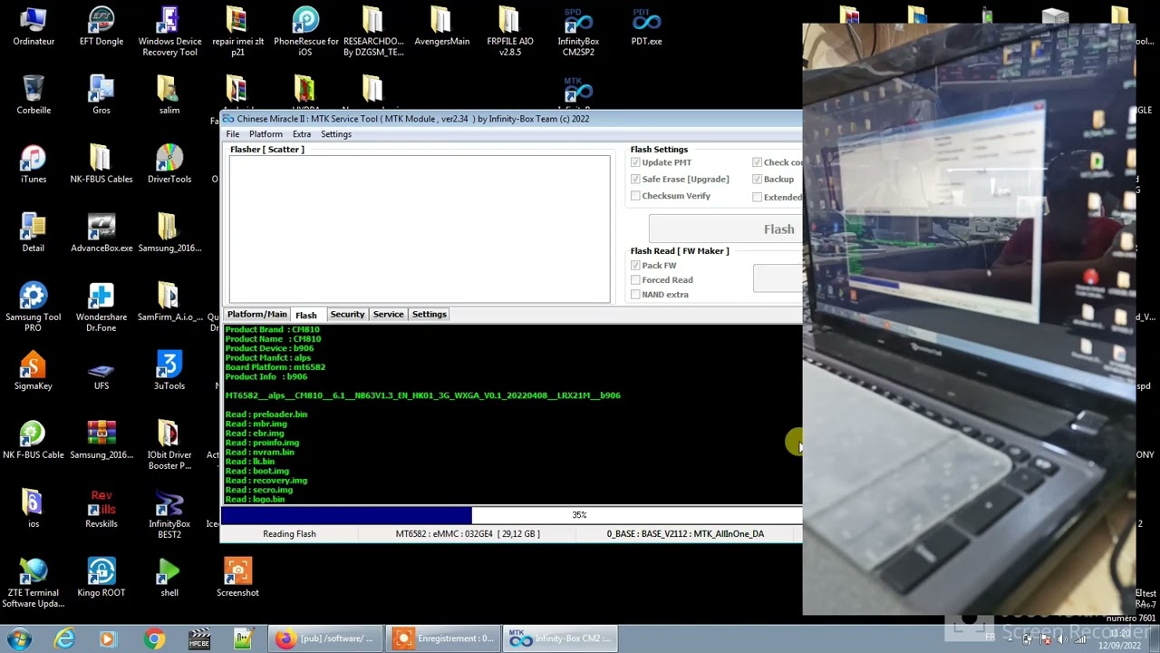Enable the NAND extra checkbox

click(635, 294)
